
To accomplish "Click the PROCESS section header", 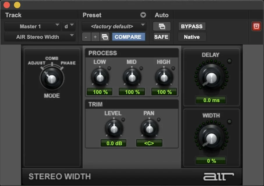I will pos(132,53).
